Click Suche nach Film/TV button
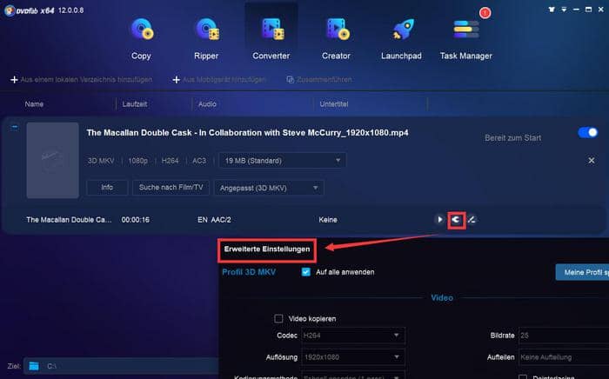The height and width of the screenshot is (379, 609). click(171, 188)
